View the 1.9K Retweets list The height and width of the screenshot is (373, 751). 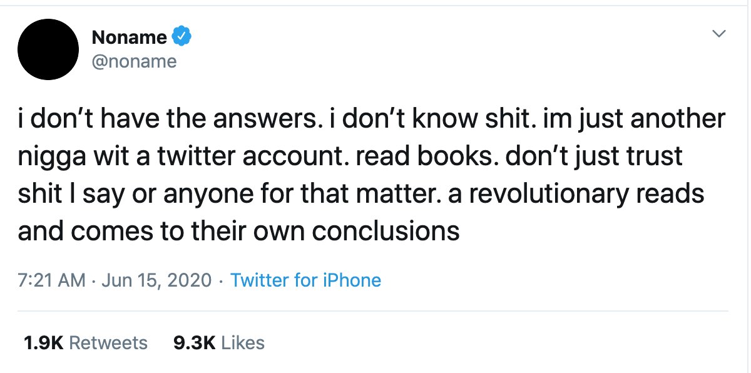point(85,342)
